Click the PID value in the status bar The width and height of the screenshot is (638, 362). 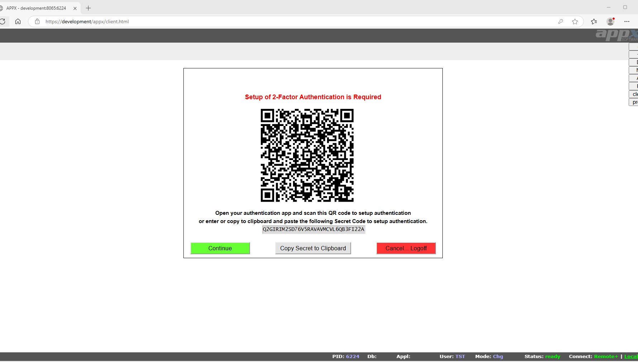pos(352,356)
